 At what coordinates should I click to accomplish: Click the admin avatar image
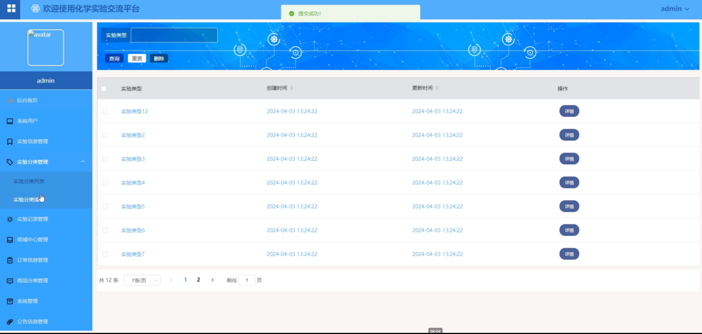(x=46, y=48)
